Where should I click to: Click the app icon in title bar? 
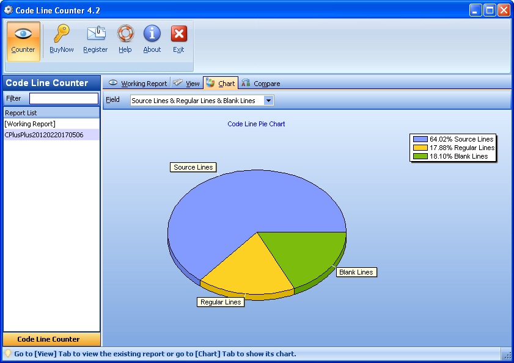(x=8, y=10)
